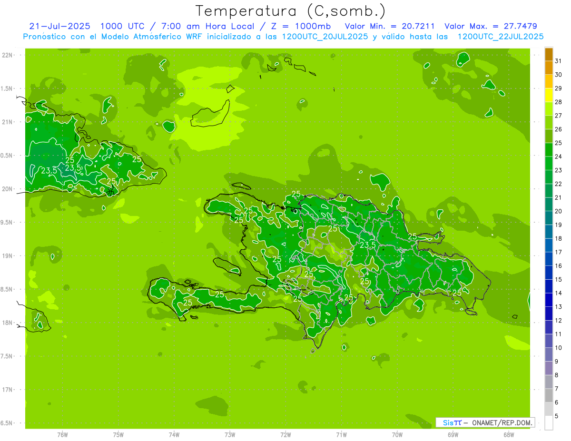
Task: Select the teal legend swatch between 19 and 20
Action: pos(549,218)
